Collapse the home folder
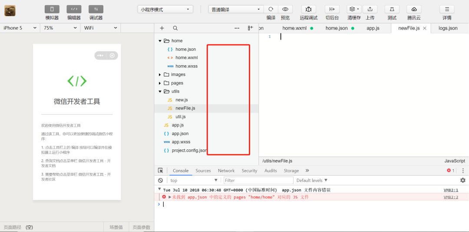This screenshot has width=469, height=232. [x=160, y=41]
